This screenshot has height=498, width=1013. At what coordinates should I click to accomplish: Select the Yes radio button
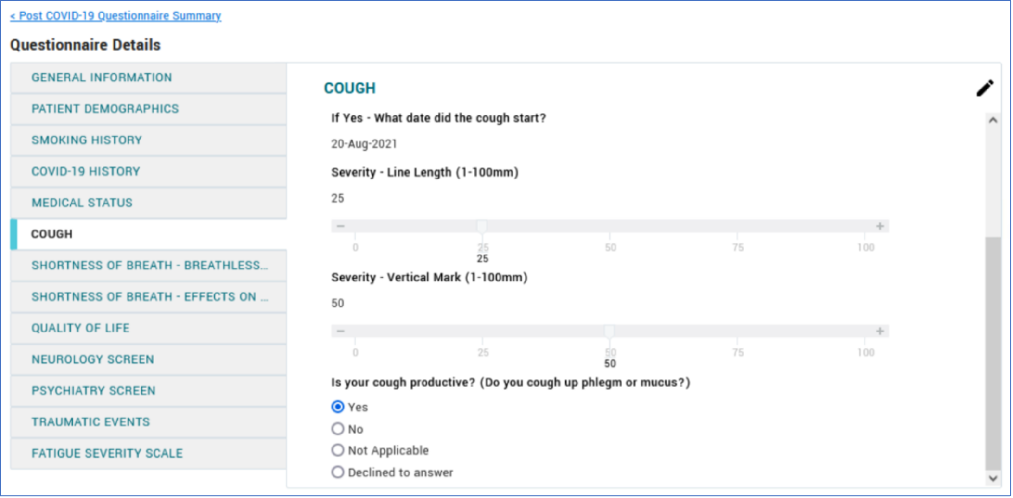[x=338, y=407]
